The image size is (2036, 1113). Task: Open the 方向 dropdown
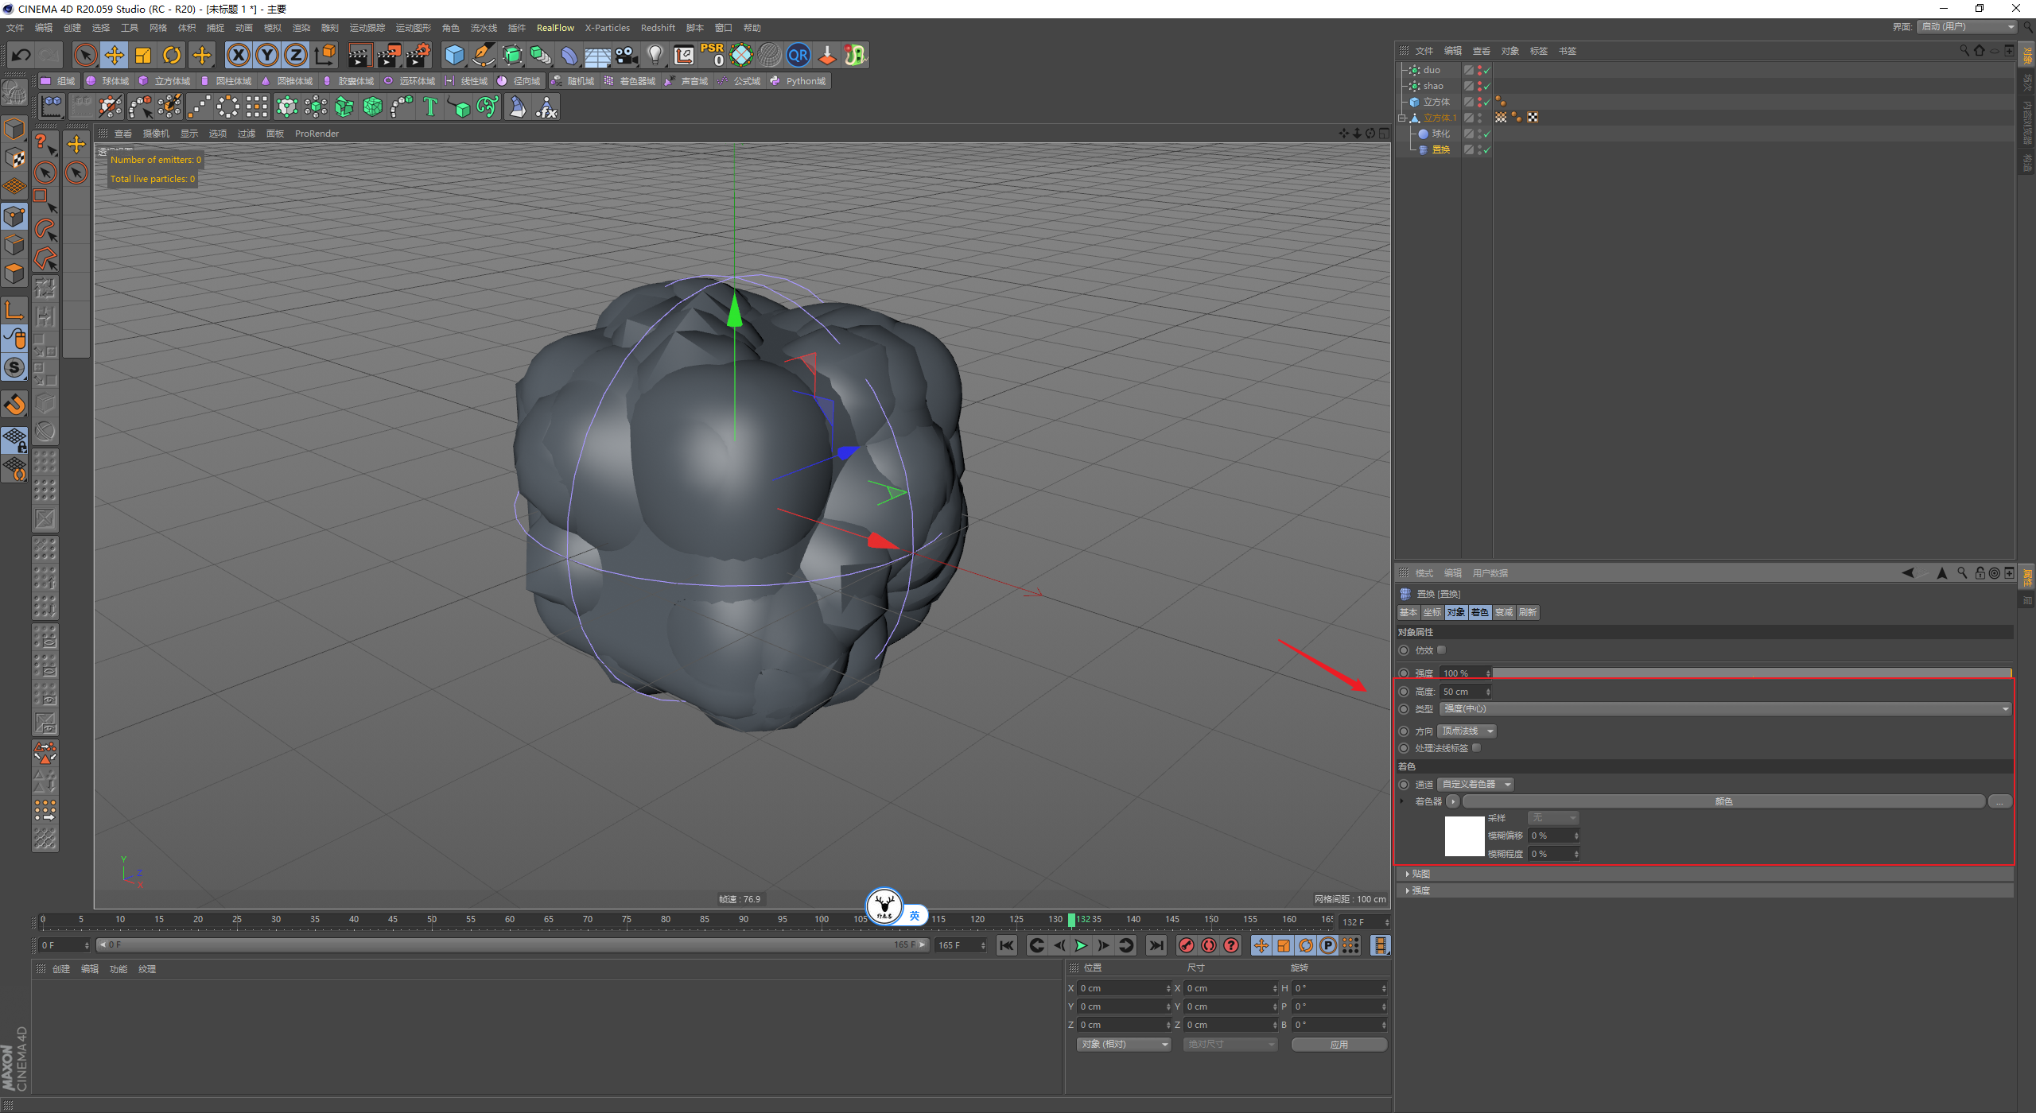(x=1467, y=731)
